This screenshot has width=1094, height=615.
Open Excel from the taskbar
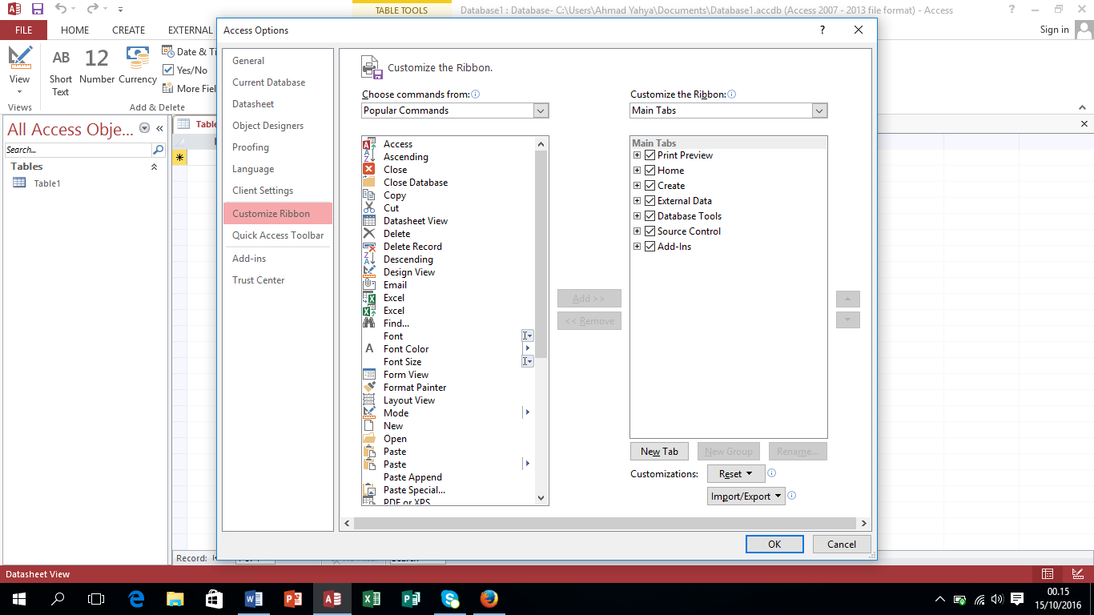(371, 599)
